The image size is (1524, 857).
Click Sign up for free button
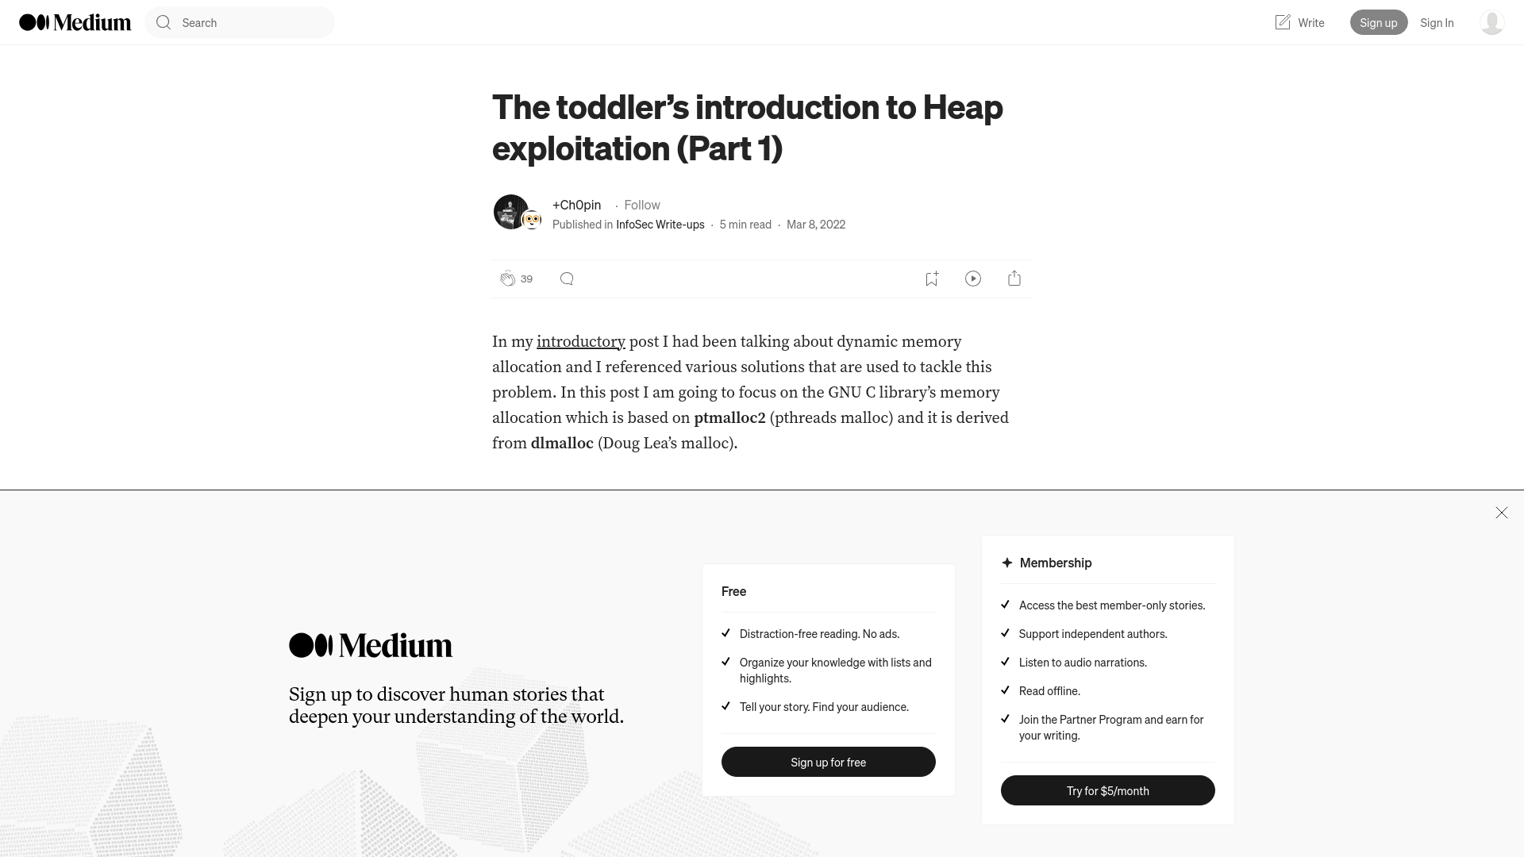(x=828, y=761)
